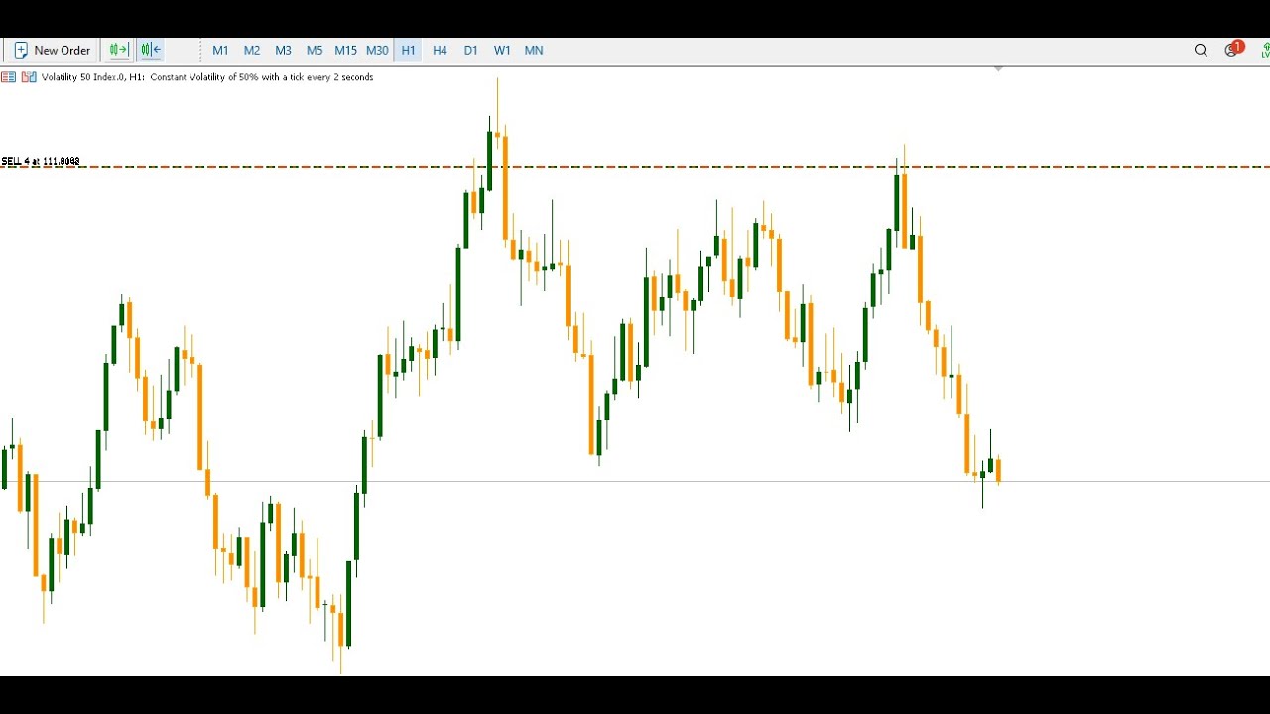Click the chart shift triangle marker
This screenshot has height=714, width=1270.
pos(998,69)
